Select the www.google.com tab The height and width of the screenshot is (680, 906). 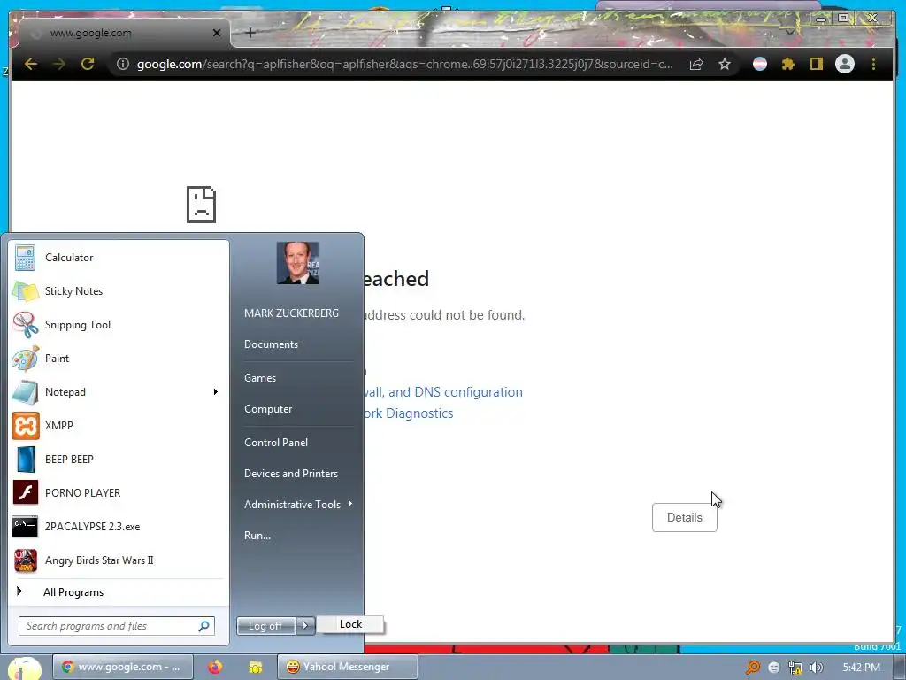point(124,33)
